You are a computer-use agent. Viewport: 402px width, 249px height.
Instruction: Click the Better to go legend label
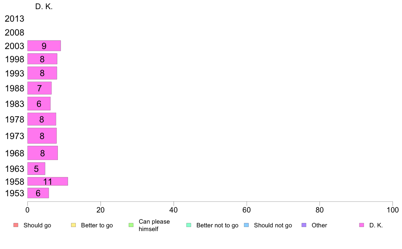coord(97,225)
